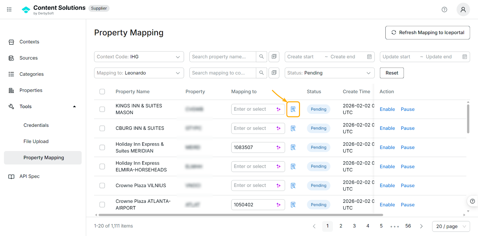Viewport: 478px width, 236px height.
Task: Click the floating help icon near the scrollbar
Action: pos(472,201)
